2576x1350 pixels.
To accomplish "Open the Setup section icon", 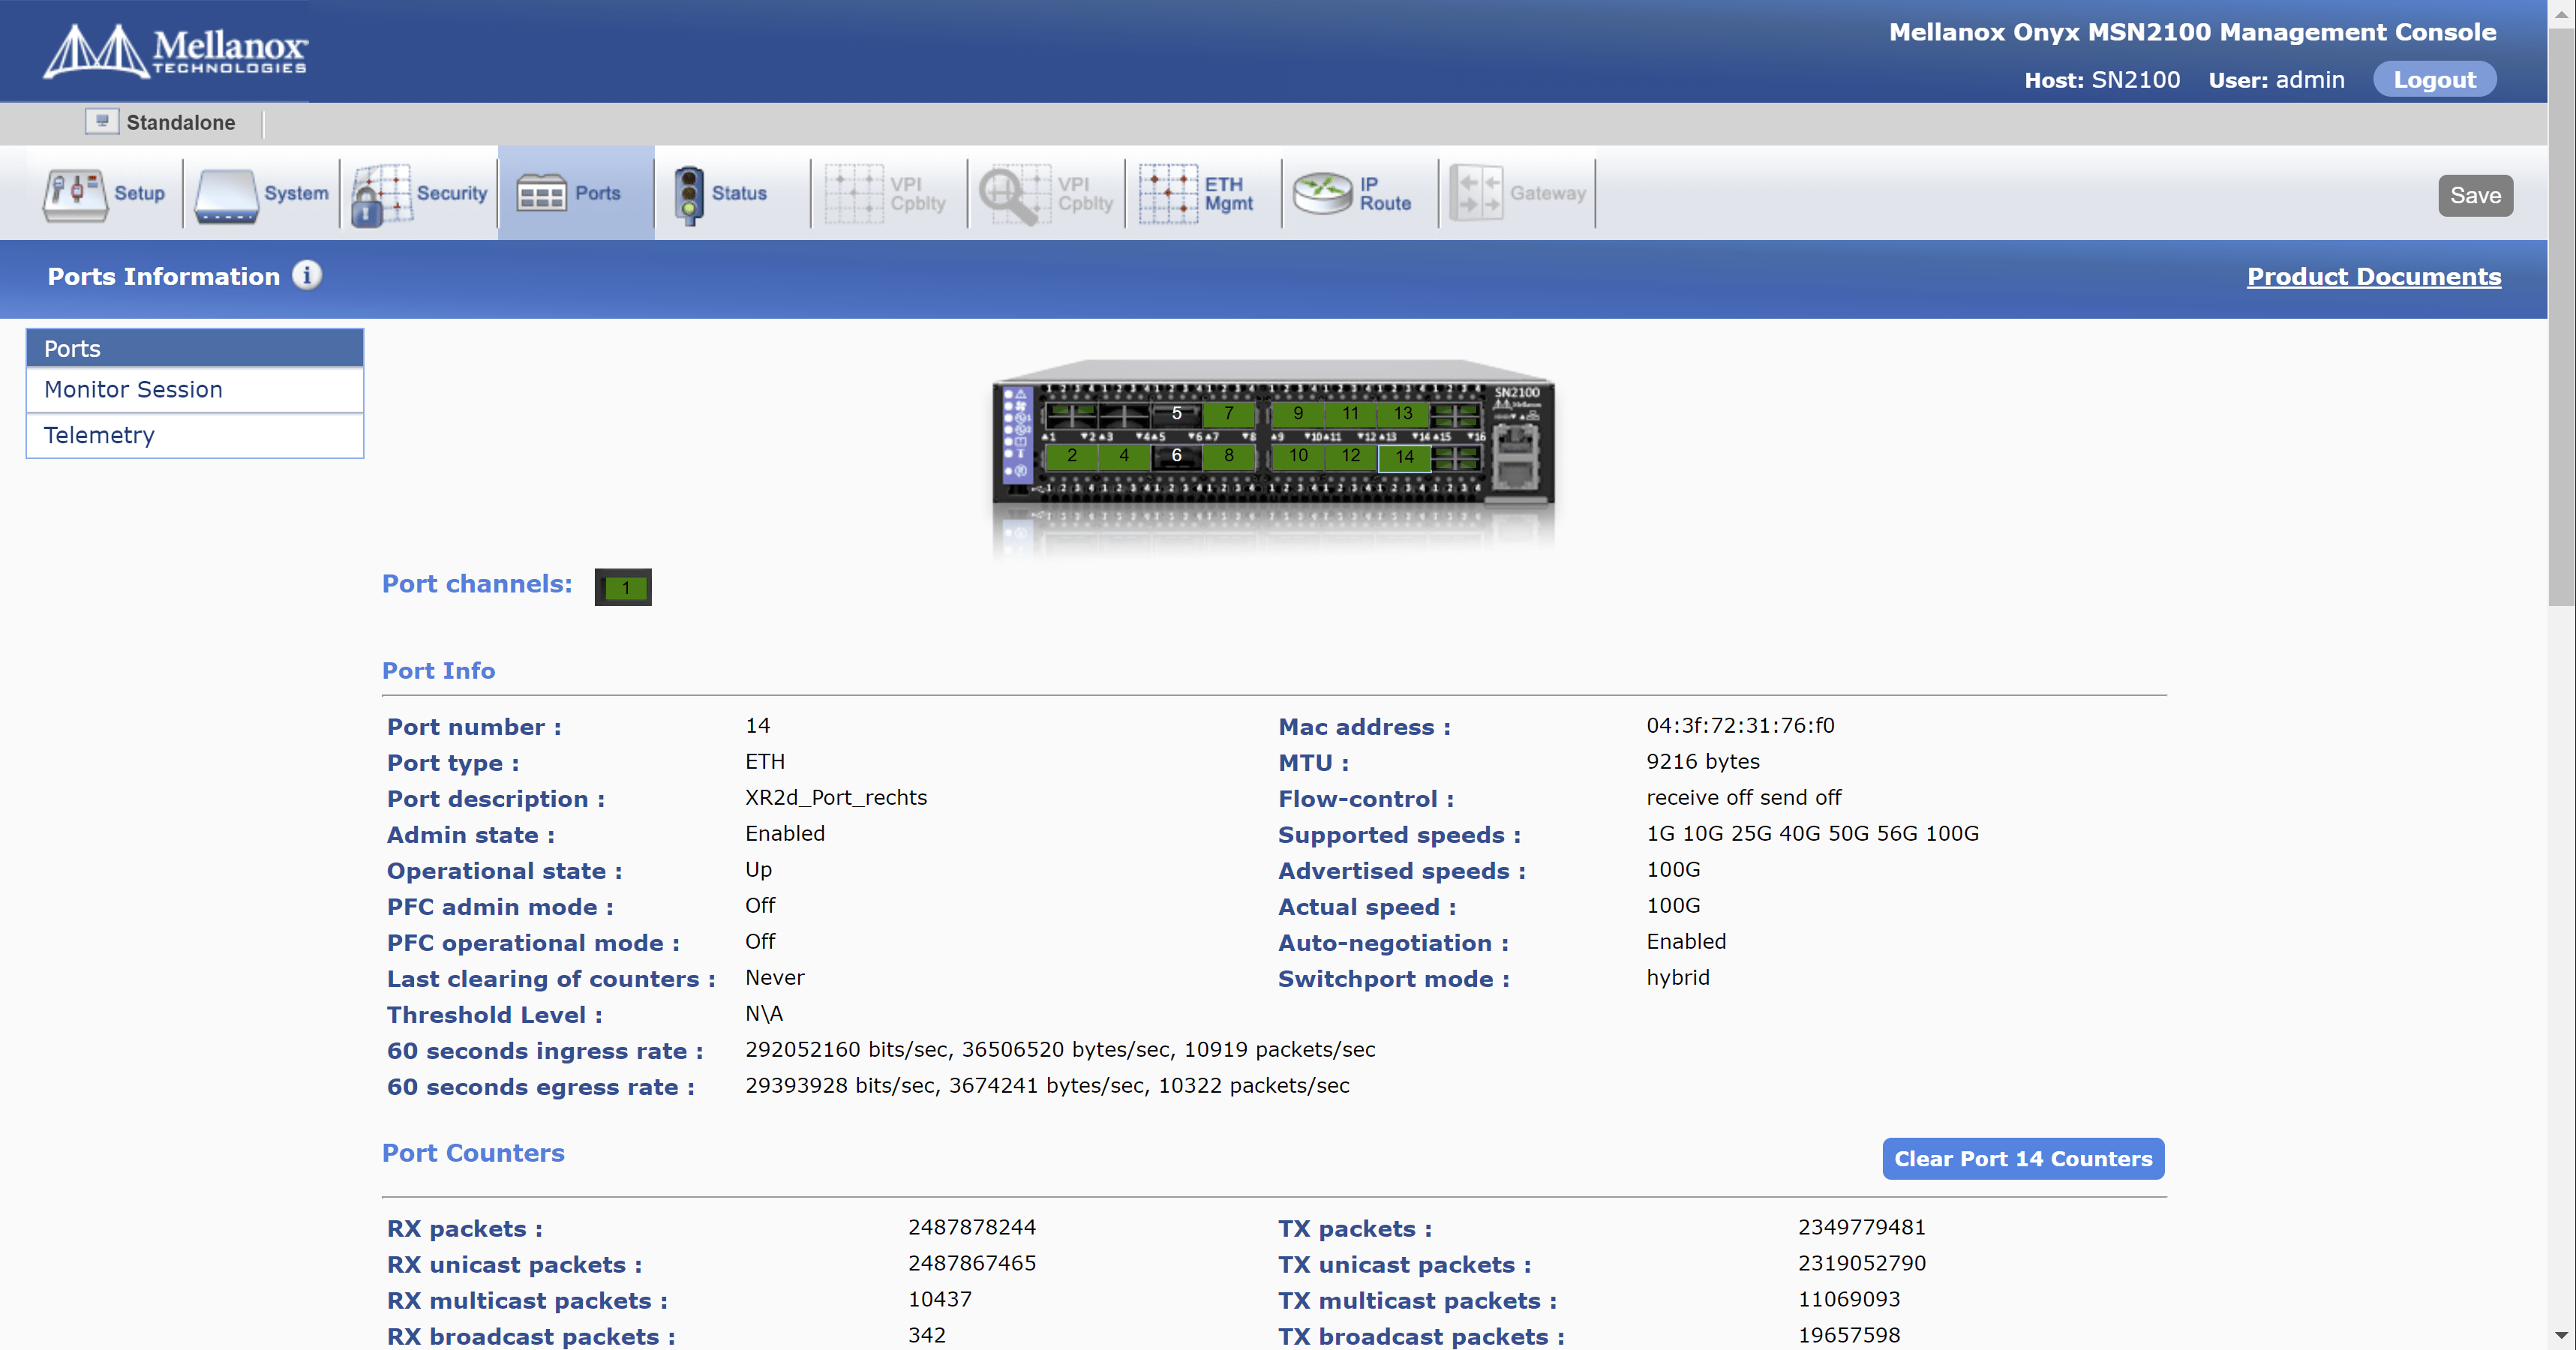I will click(75, 194).
